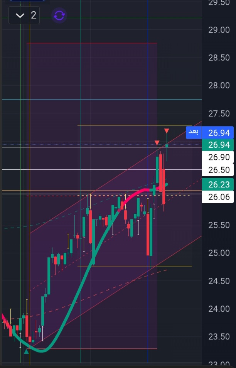Tap the purple circular sync arrows icon
This screenshot has width=236, height=368.
[x=59, y=15]
